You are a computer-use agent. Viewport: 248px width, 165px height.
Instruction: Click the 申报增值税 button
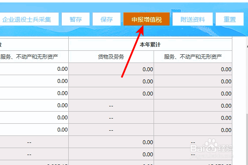[147, 19]
